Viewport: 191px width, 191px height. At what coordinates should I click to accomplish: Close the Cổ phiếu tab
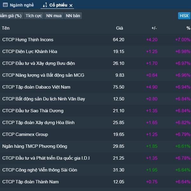click(x=71, y=5)
